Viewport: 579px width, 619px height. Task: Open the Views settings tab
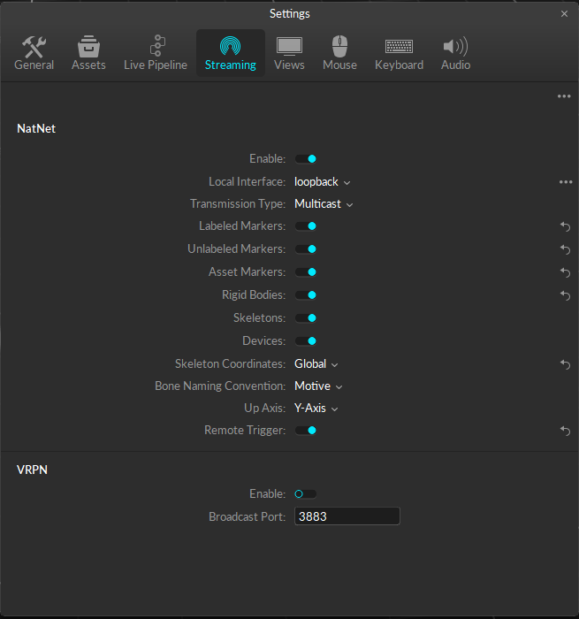(x=289, y=53)
